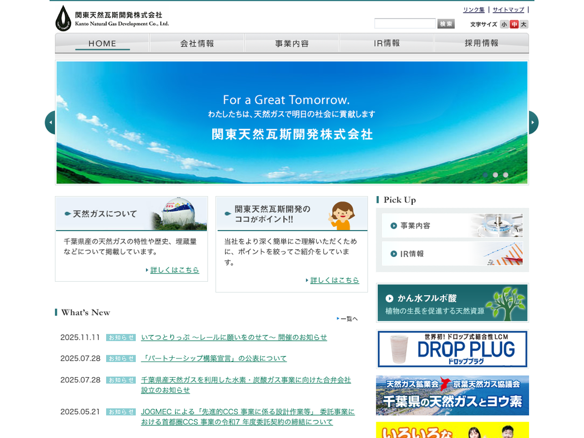Viewport: 584px width, 438px height.
Task: Expand the news list via 一覧へ
Action: 348,319
